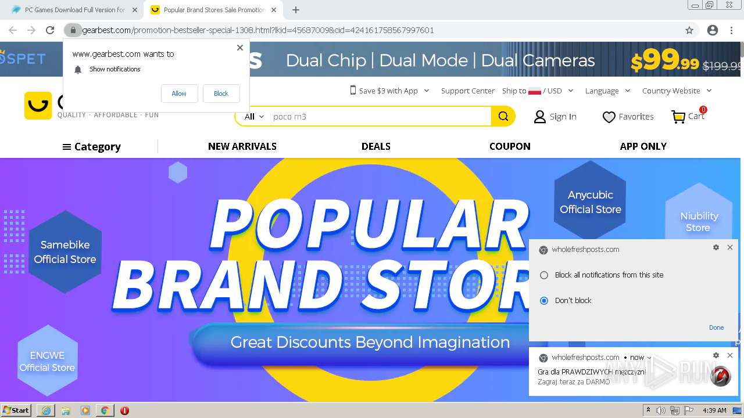This screenshot has height=418, width=744.
Task: Click the Gearbest yellow logo
Action: pyautogui.click(x=38, y=105)
